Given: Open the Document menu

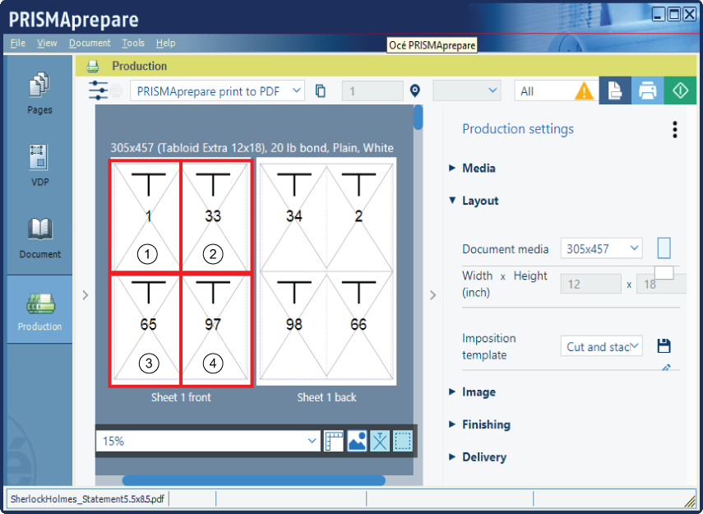Looking at the screenshot, I should (x=90, y=43).
